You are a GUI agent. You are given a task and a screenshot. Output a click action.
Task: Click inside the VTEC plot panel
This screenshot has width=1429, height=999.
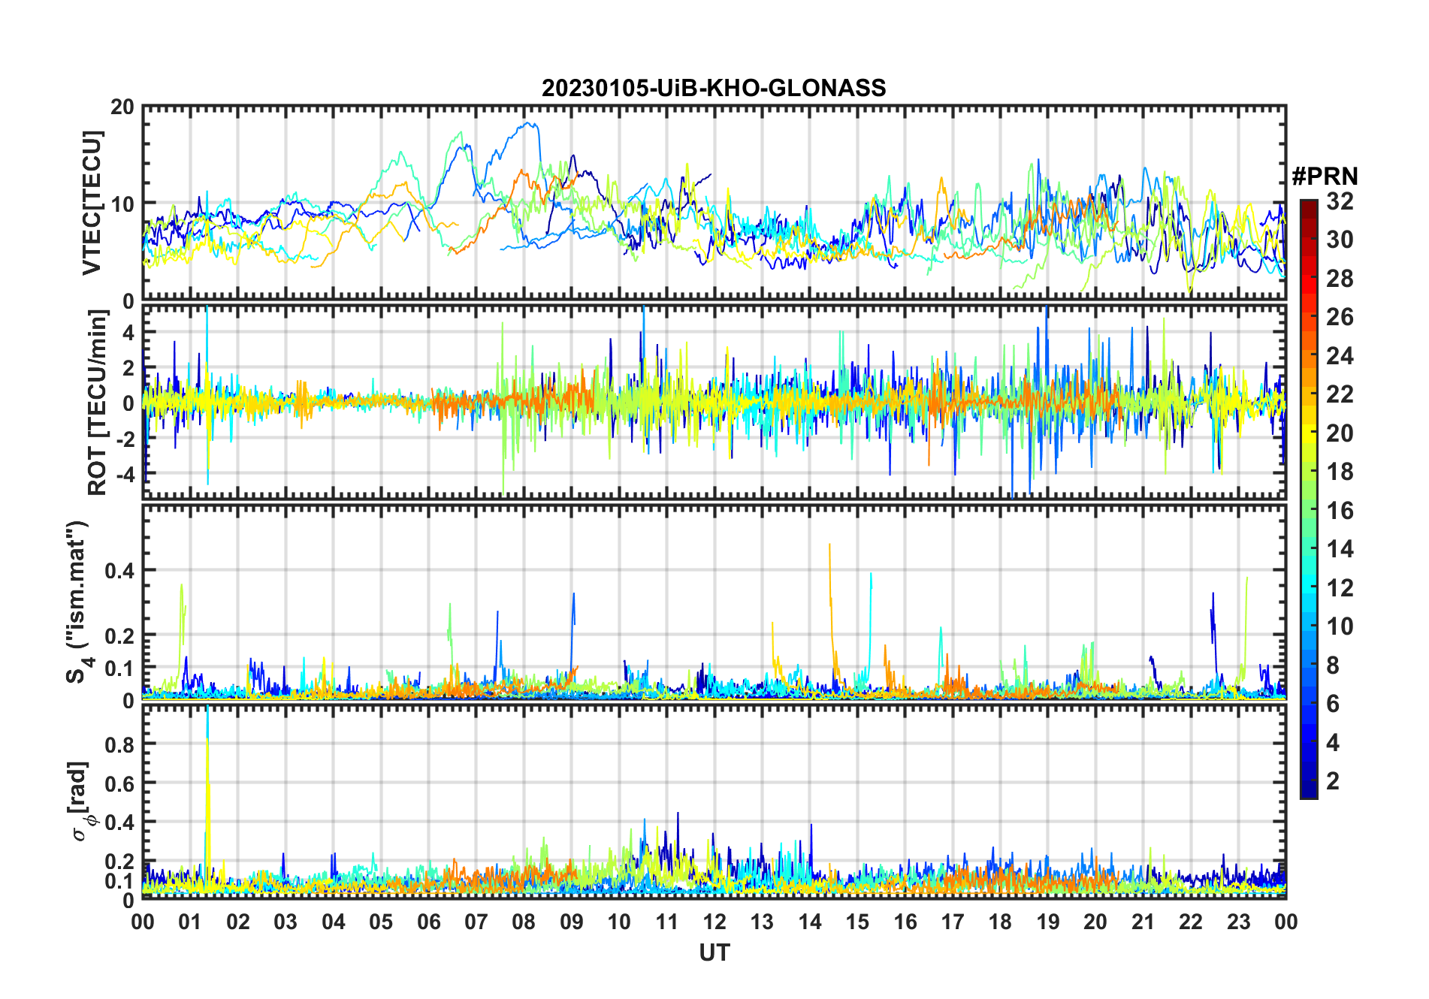pyautogui.click(x=714, y=204)
